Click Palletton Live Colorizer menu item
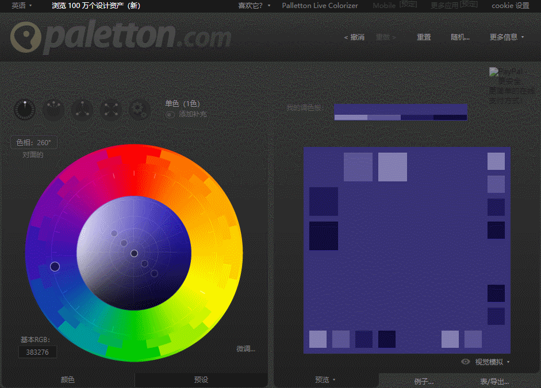Screen dimensions: 541x388 pyautogui.click(x=320, y=6)
